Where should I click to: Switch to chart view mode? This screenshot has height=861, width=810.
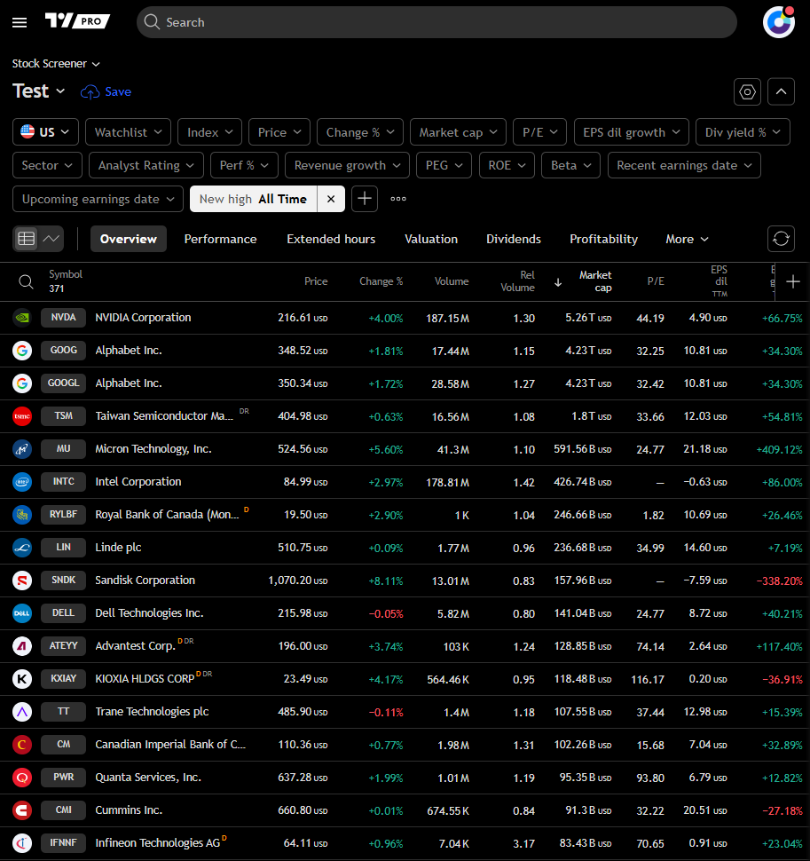(x=51, y=239)
